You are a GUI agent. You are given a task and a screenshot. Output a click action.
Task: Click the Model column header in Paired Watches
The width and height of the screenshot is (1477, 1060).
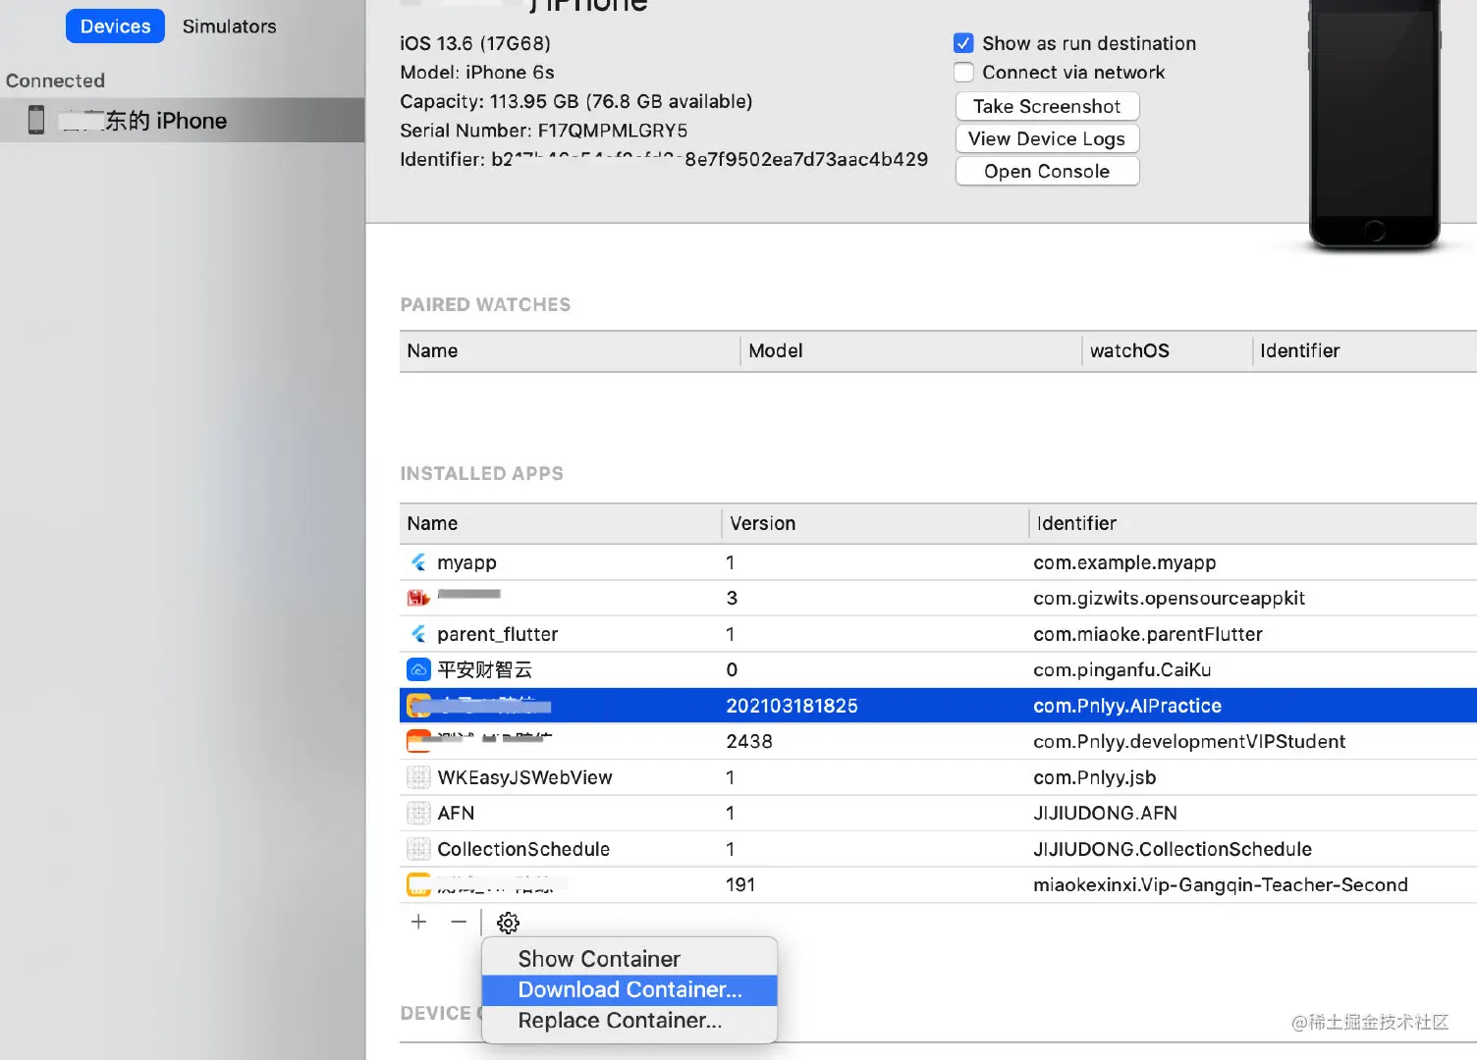pos(910,350)
